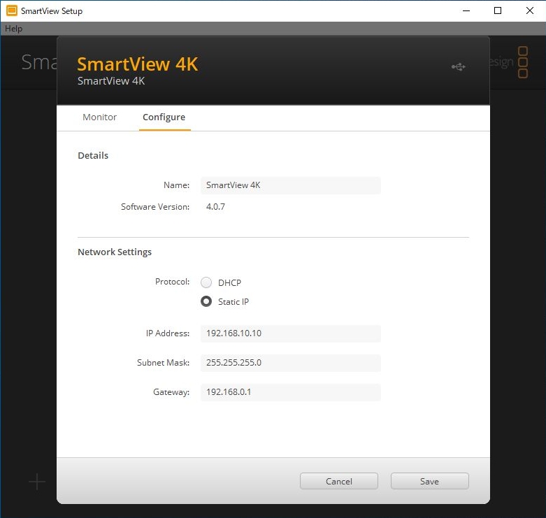
Task: Click the Network Settings heading
Action: pos(115,252)
